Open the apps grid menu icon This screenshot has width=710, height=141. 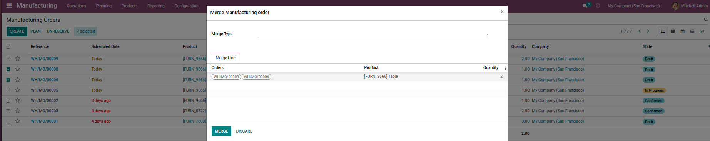[x=9, y=6]
